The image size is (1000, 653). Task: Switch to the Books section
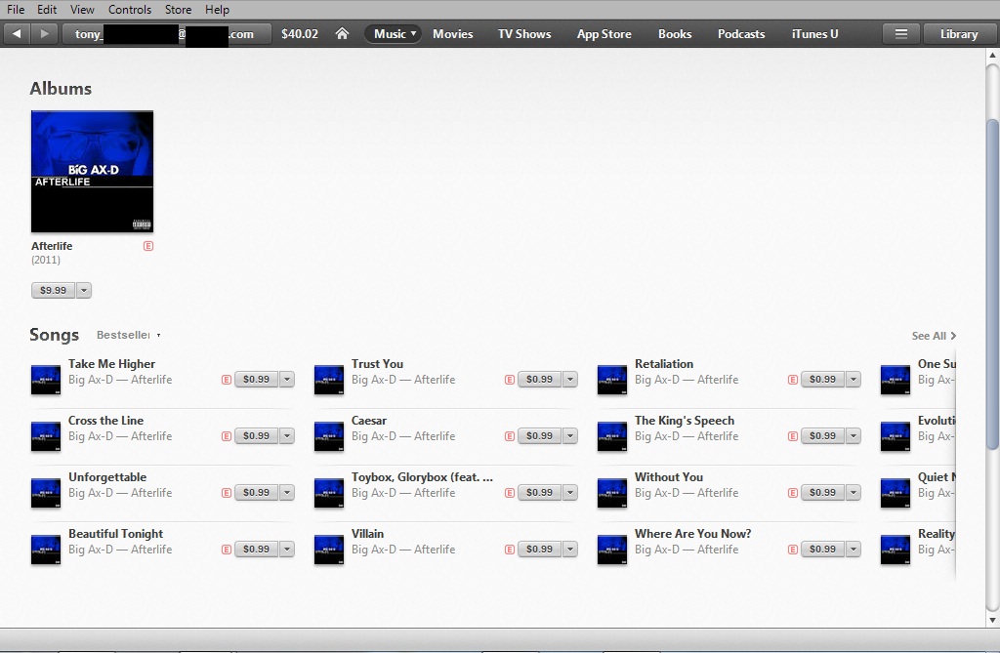click(675, 34)
